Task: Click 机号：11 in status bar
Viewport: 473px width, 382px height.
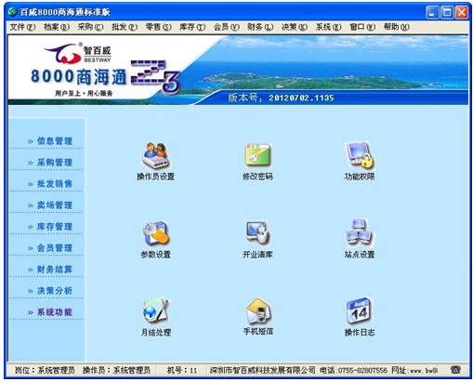Action: coord(182,370)
